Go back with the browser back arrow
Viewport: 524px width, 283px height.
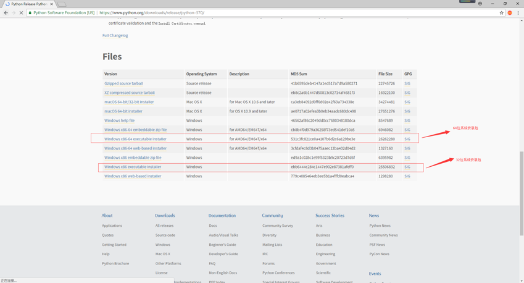coord(6,13)
